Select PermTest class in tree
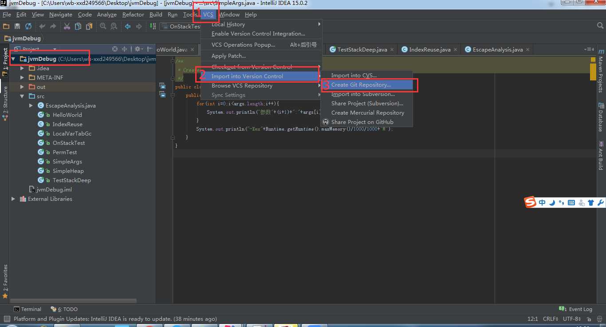 coord(65,152)
